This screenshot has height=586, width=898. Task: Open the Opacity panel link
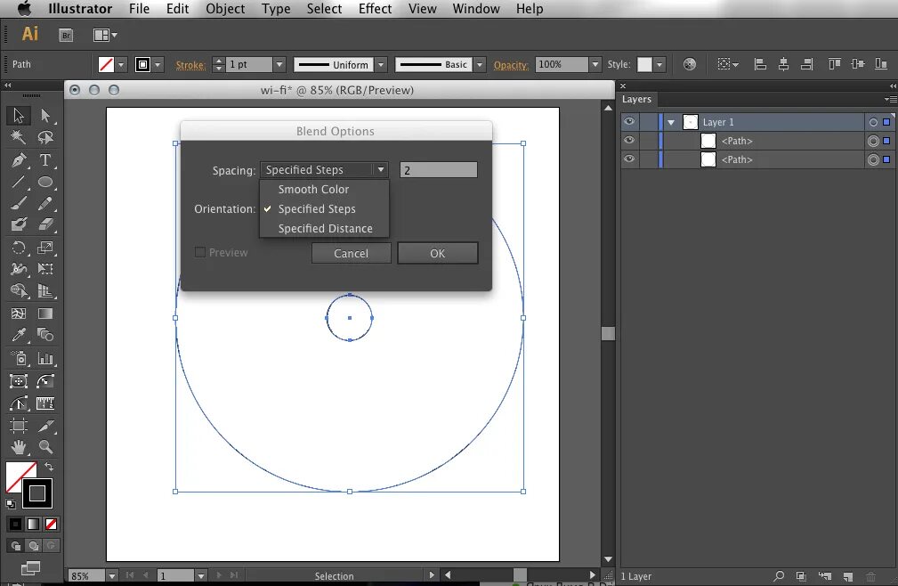pos(511,65)
